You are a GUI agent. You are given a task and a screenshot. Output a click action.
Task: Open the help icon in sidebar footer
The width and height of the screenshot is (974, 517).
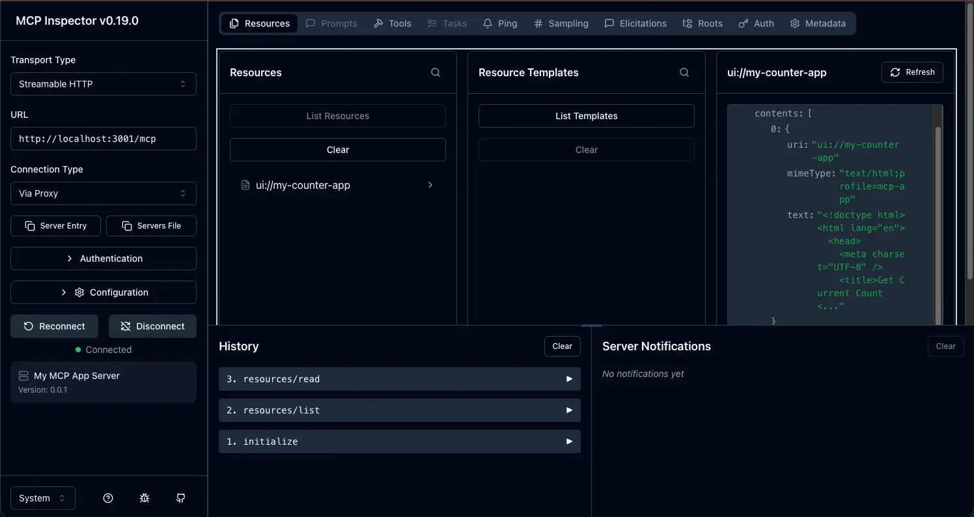point(108,498)
